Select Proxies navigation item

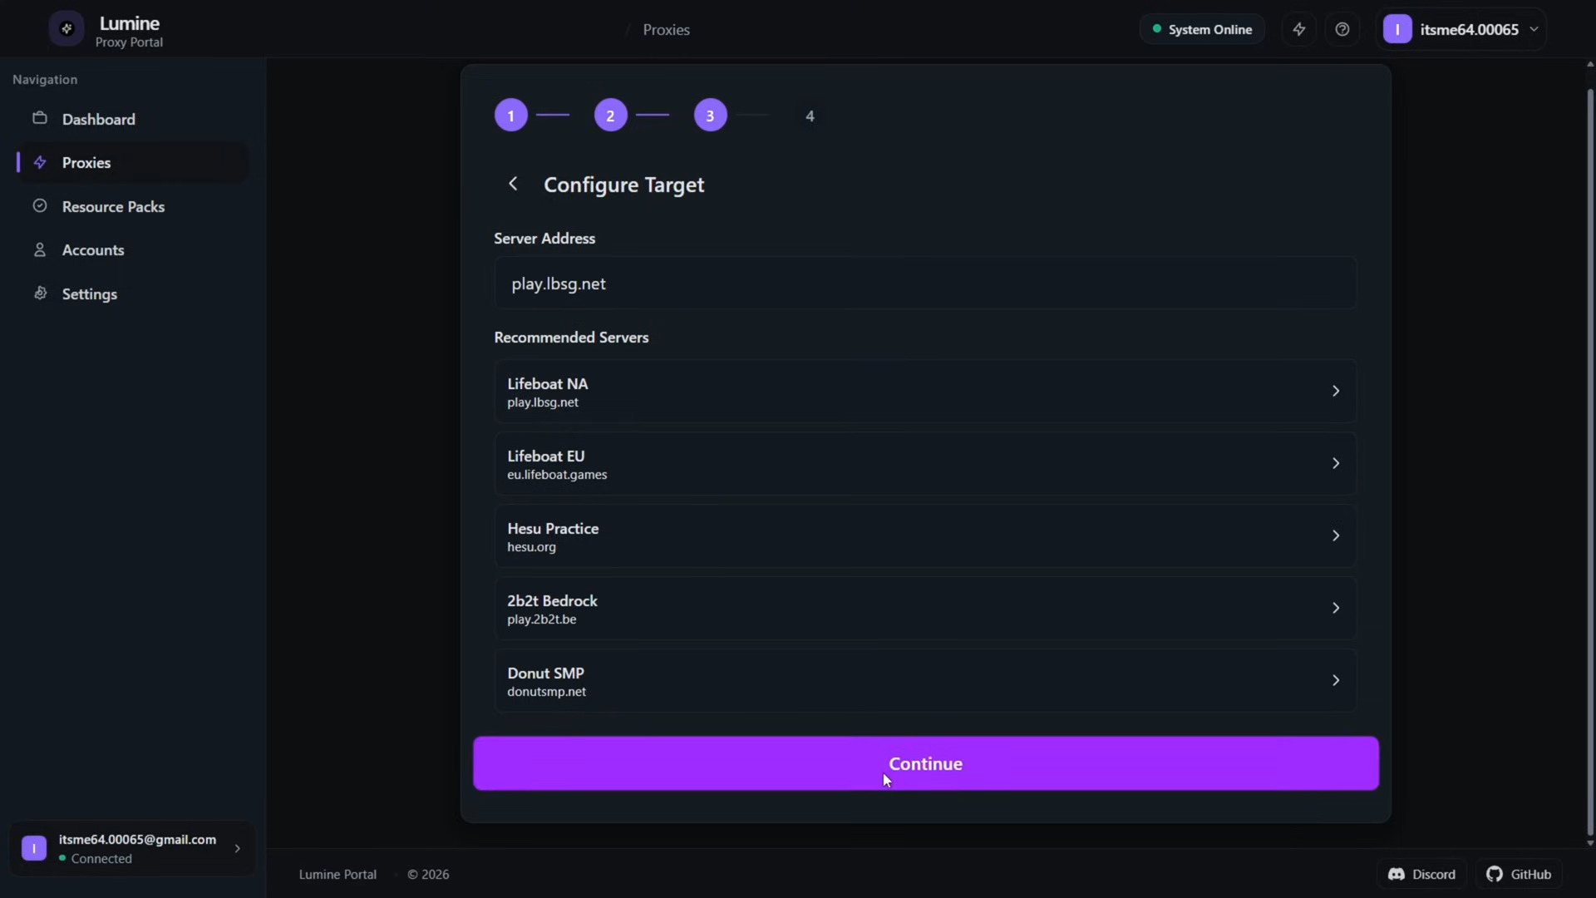click(x=86, y=162)
